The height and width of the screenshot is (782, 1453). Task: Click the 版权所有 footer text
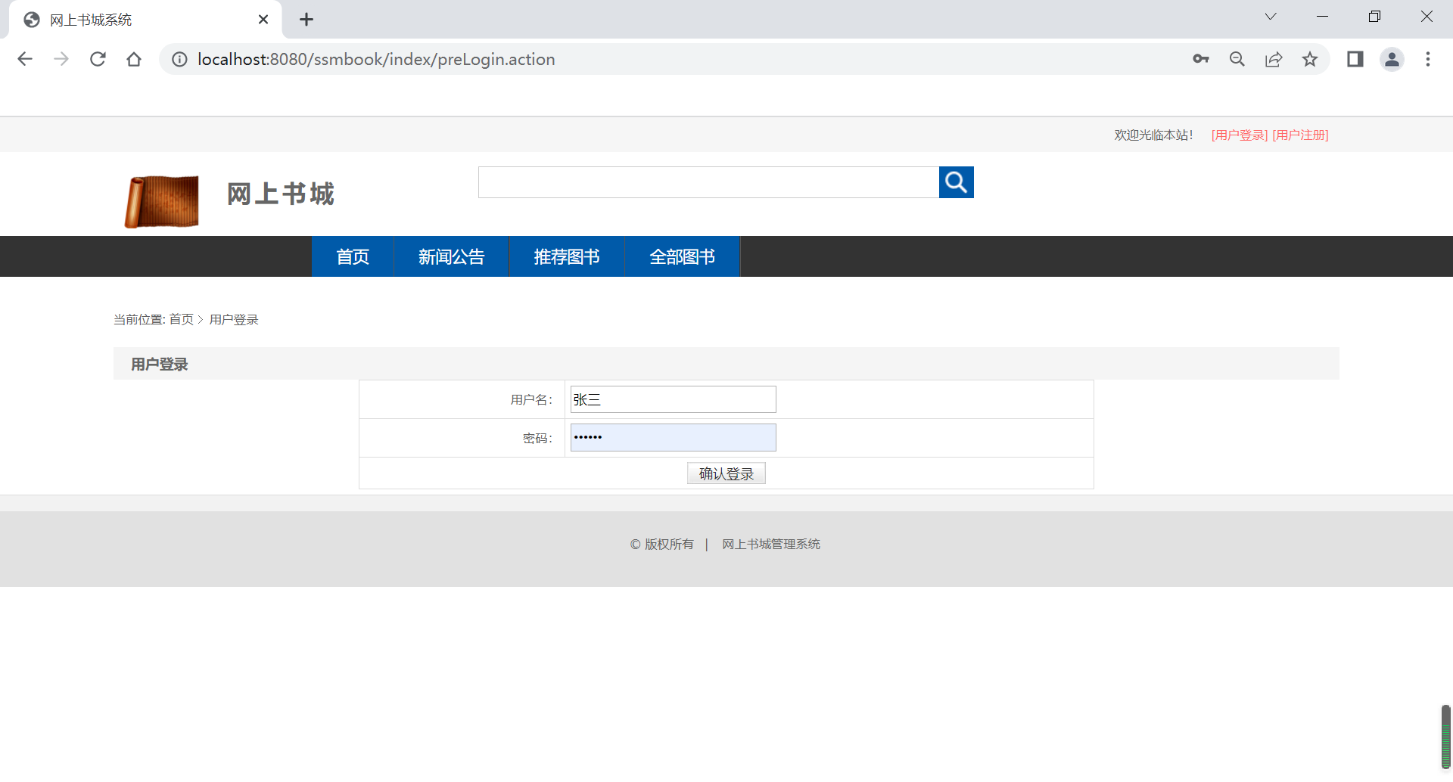(x=669, y=544)
